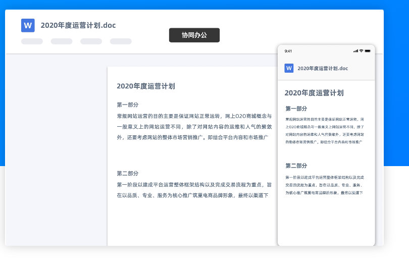The height and width of the screenshot is (261, 409).
Task: Tap the W document icon in phone header
Action: tap(289, 68)
